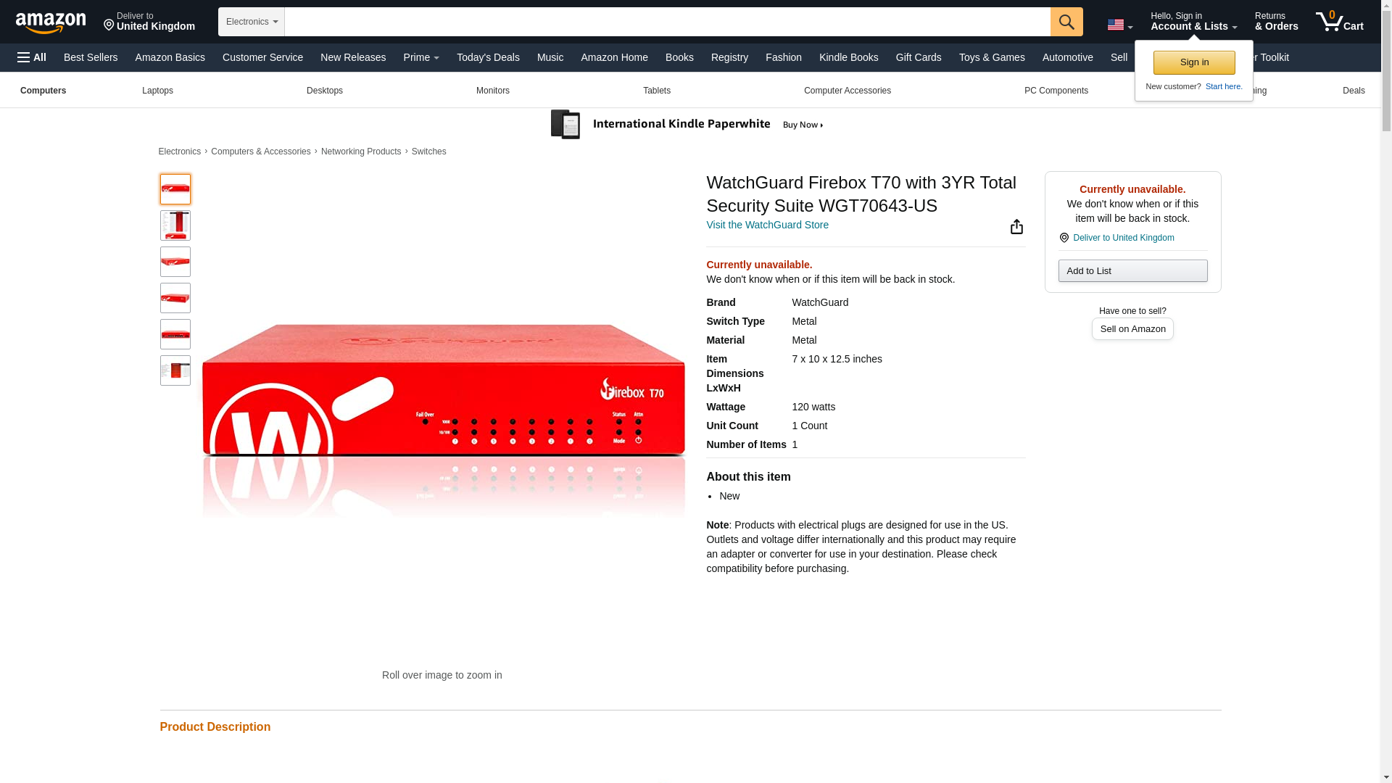The image size is (1392, 783).
Task: Open the Today's Deals menu item
Action: coord(488,57)
